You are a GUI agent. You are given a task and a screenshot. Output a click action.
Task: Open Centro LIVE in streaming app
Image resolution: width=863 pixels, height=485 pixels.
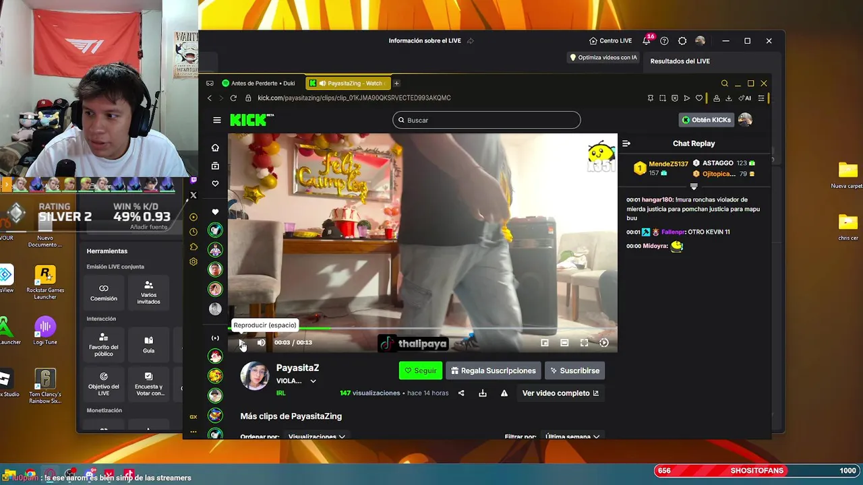tap(610, 41)
